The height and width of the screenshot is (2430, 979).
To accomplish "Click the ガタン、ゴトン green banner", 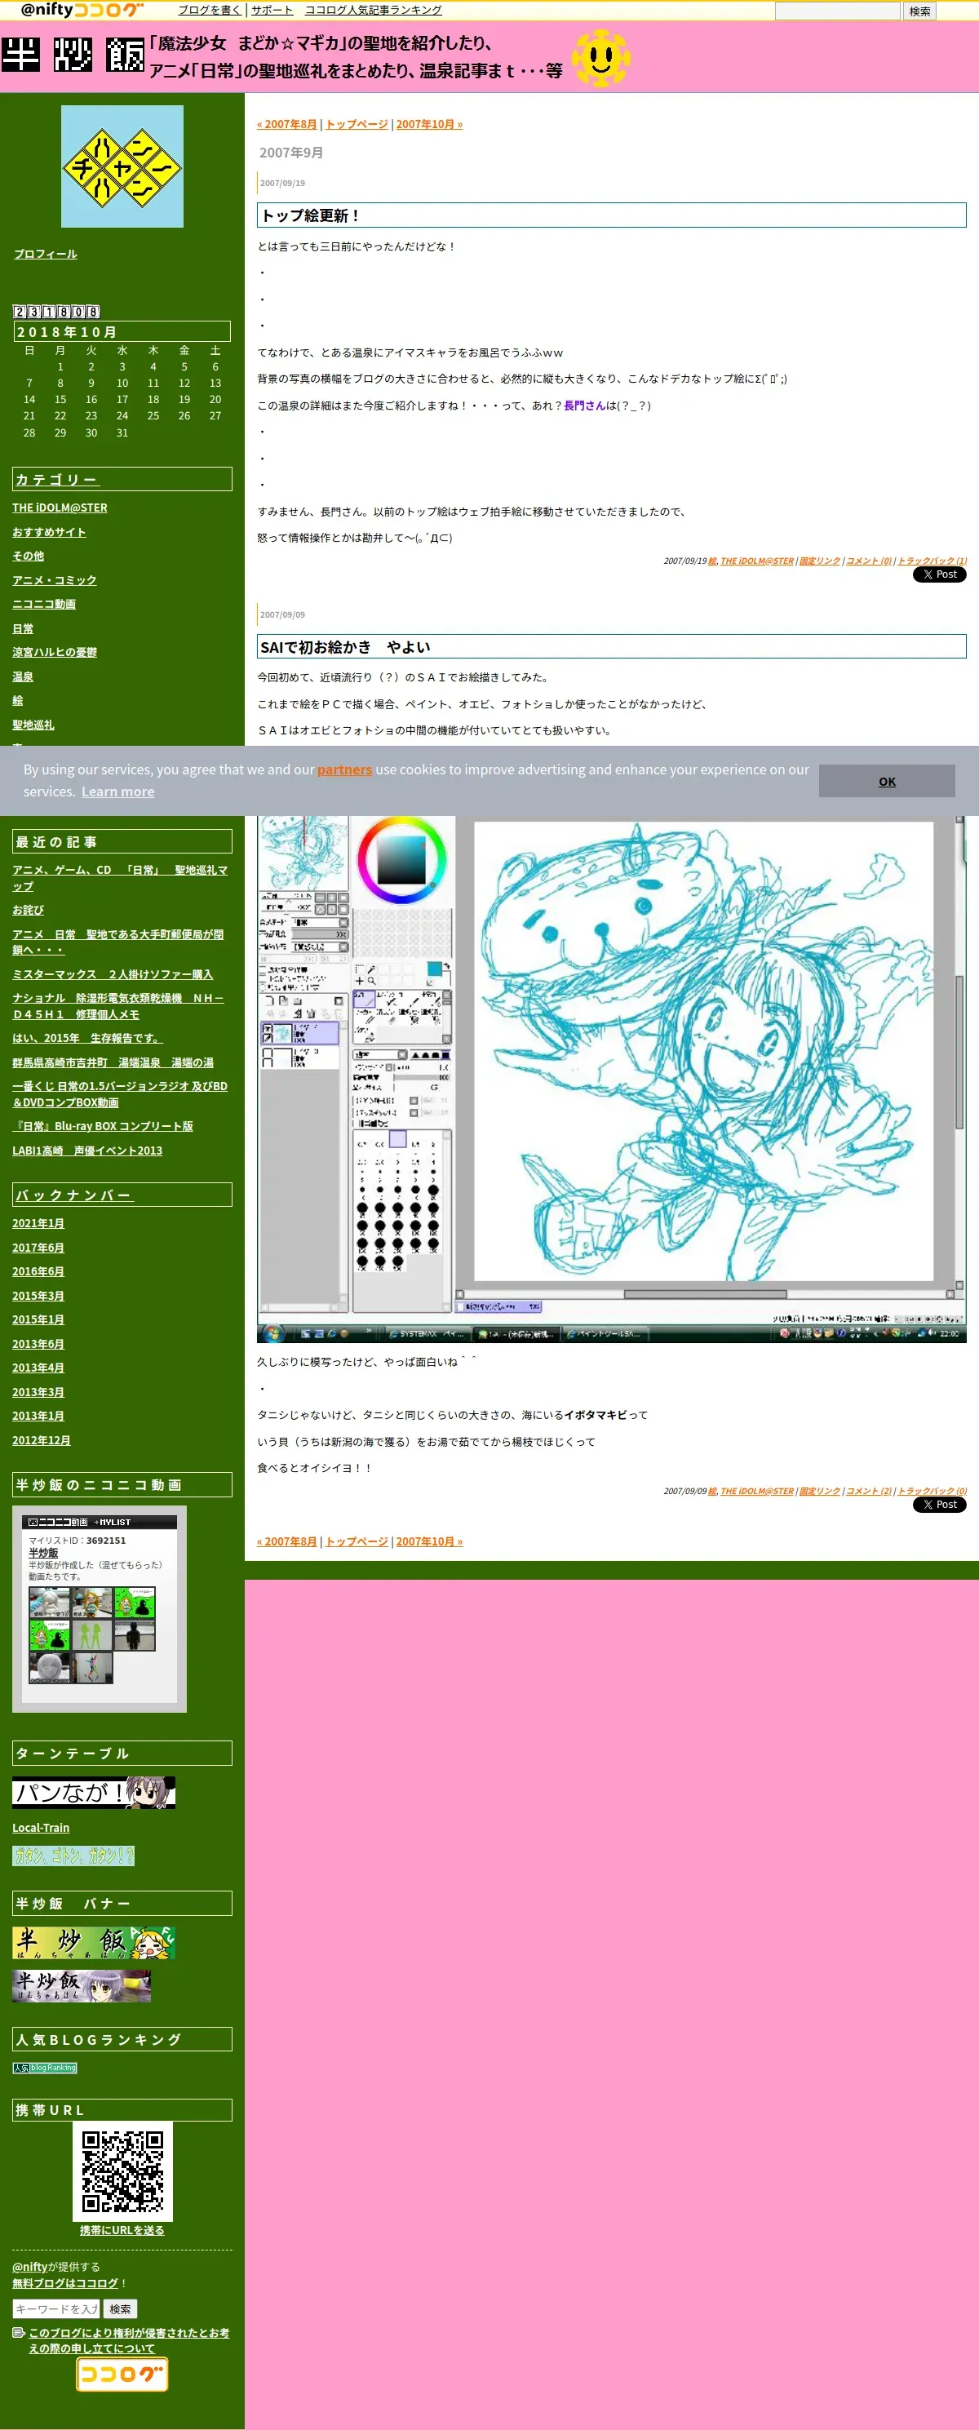I will 73,1856.
